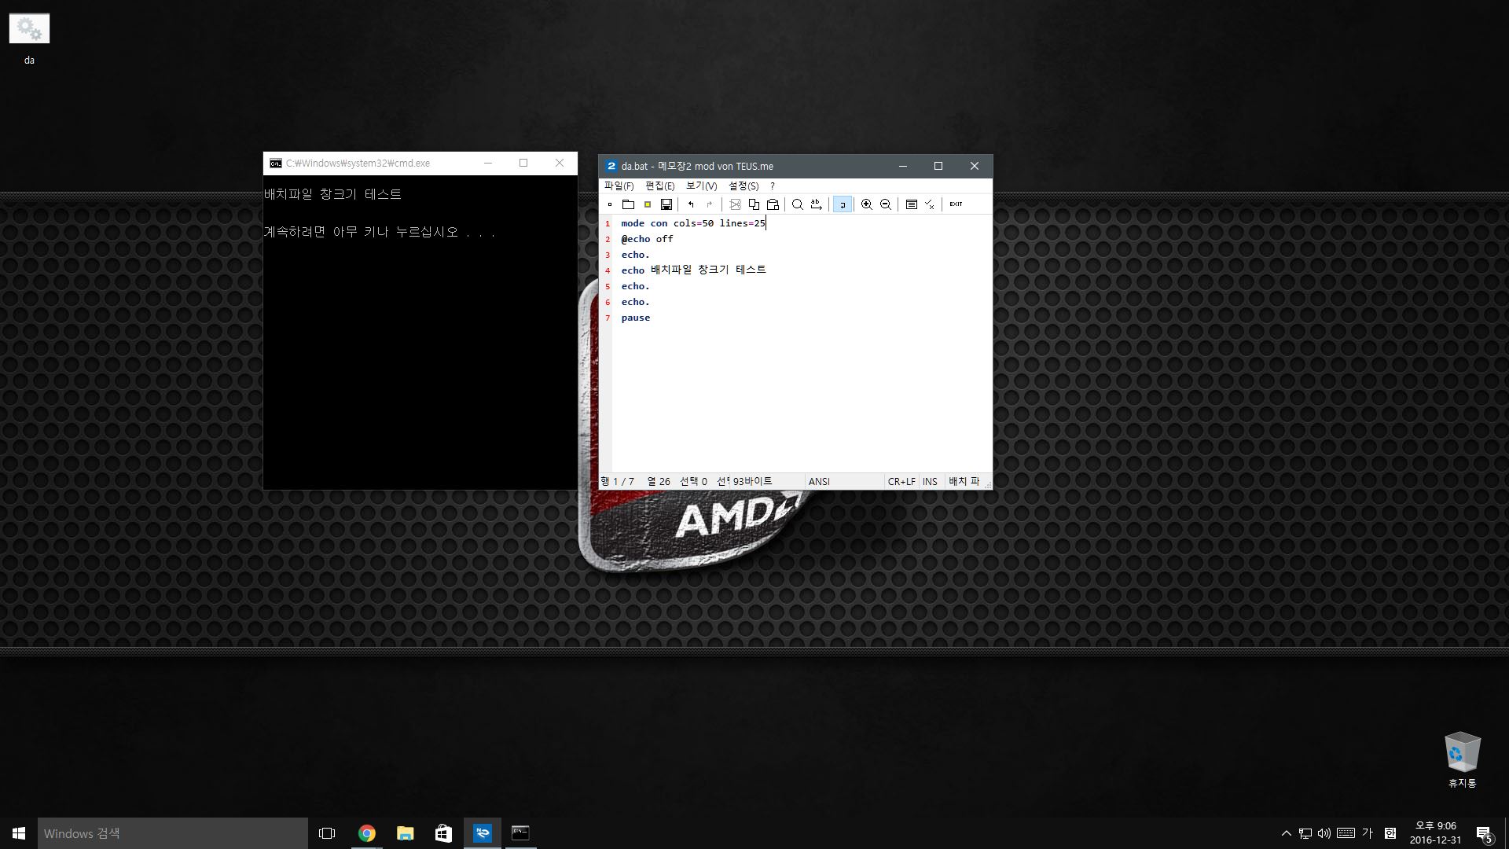Undo the last edit in Notepad2

click(691, 204)
